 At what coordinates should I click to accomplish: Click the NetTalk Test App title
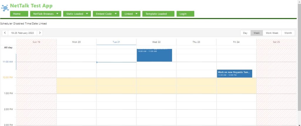tap(31, 6)
